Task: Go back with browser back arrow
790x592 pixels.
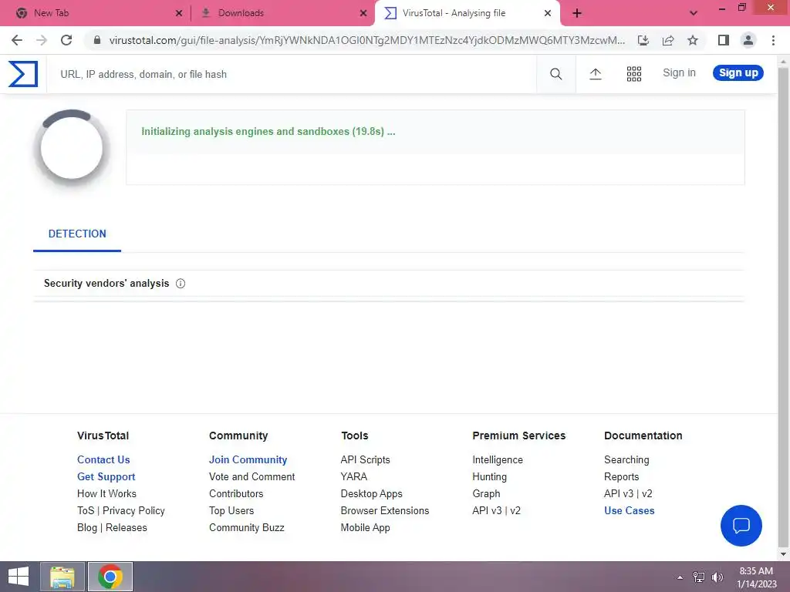Action: (17, 40)
